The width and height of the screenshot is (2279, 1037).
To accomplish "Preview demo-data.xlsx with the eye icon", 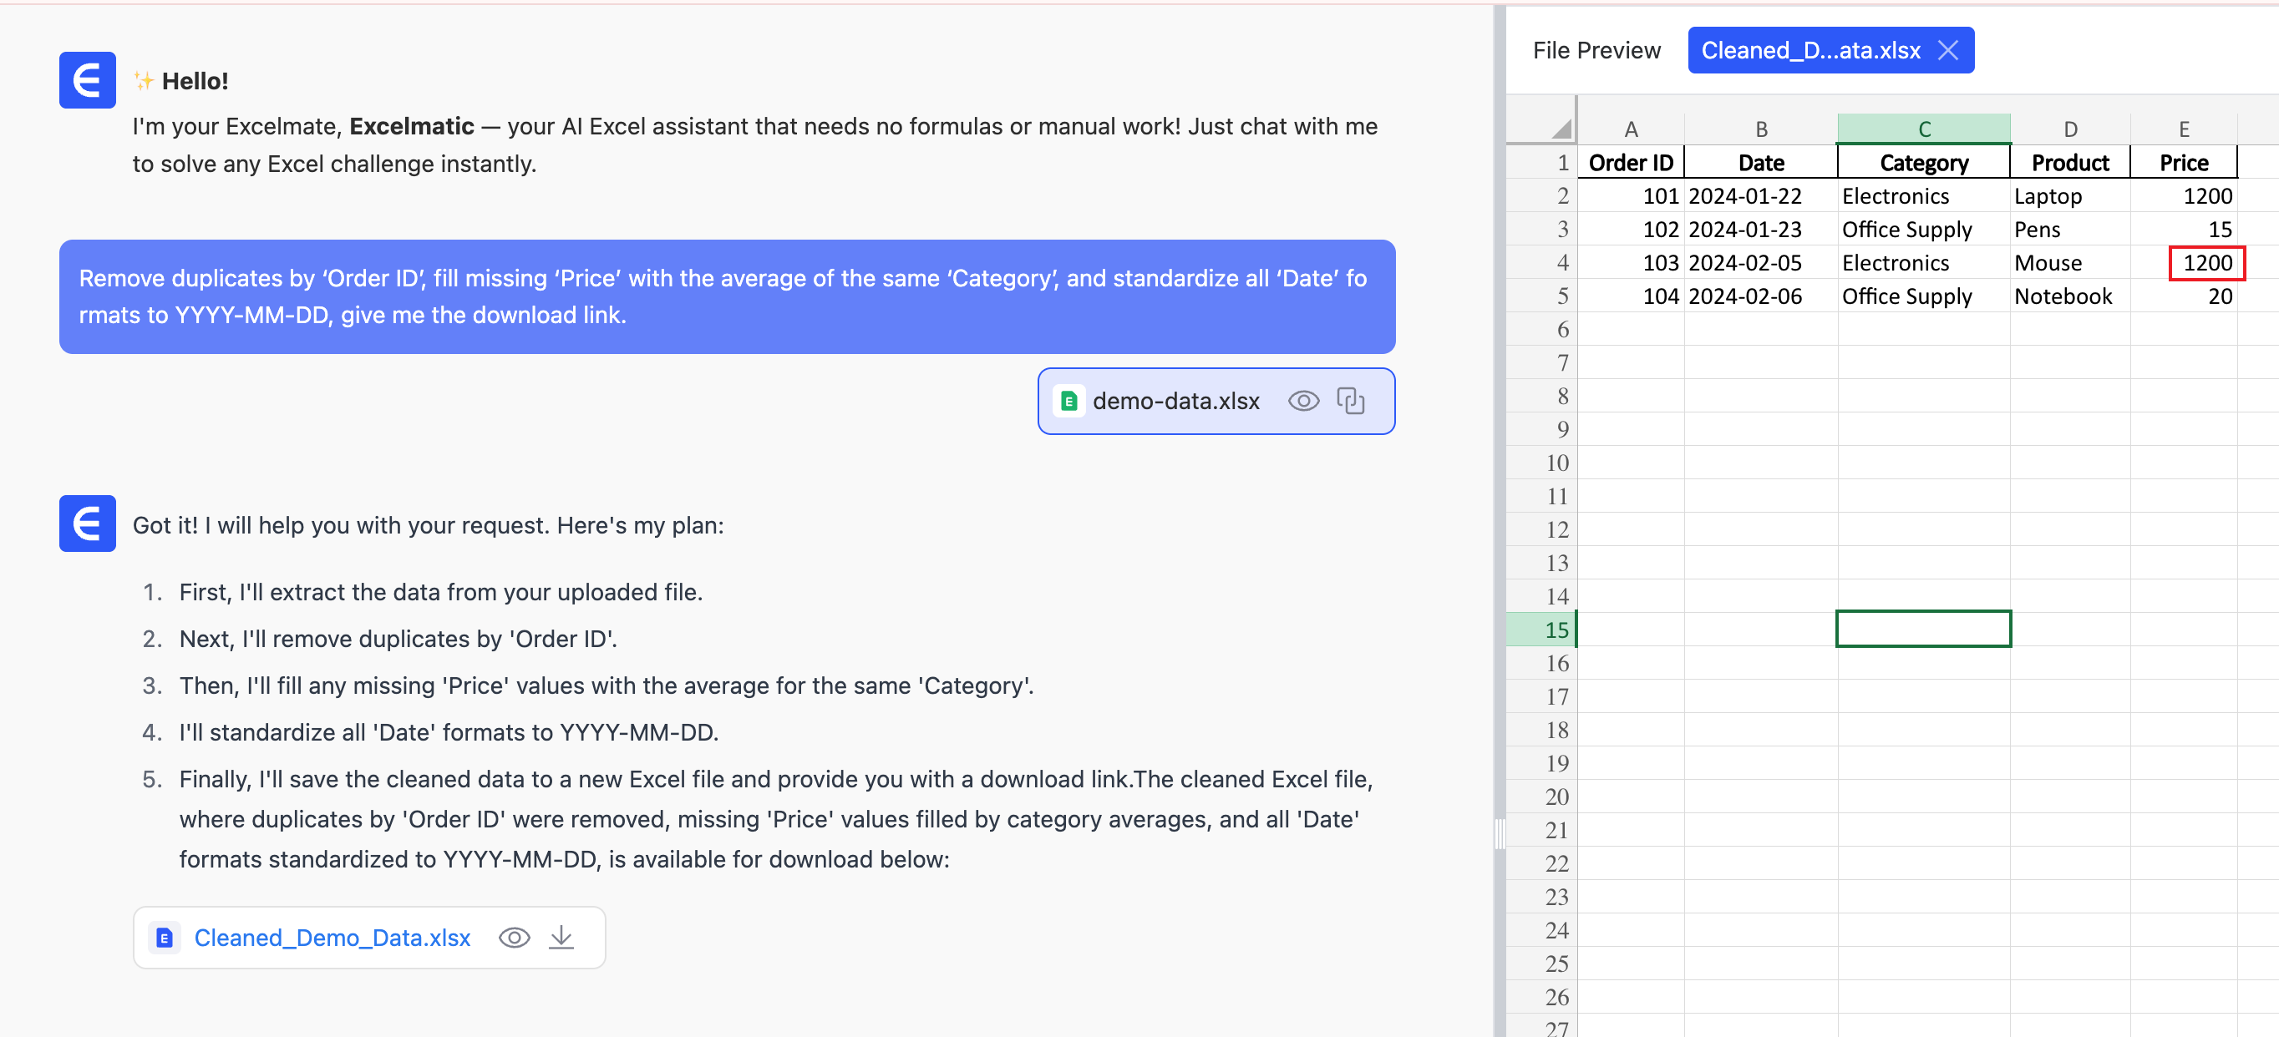I will click(x=1302, y=402).
